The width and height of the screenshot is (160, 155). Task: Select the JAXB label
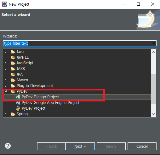click(x=21, y=69)
